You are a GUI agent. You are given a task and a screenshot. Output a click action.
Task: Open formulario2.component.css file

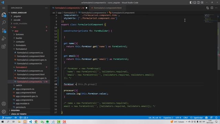(x=30, y=53)
